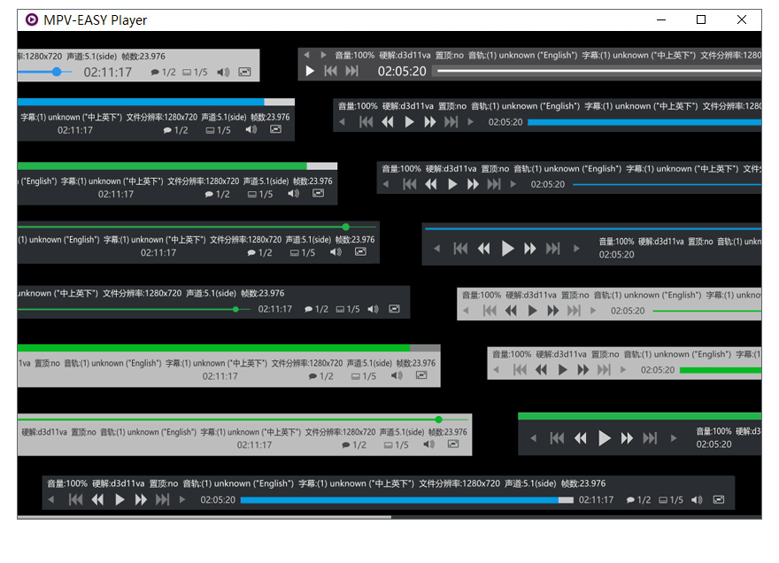
Task: Mute volume in dark bar topped by thick green progress
Action: click(x=294, y=193)
